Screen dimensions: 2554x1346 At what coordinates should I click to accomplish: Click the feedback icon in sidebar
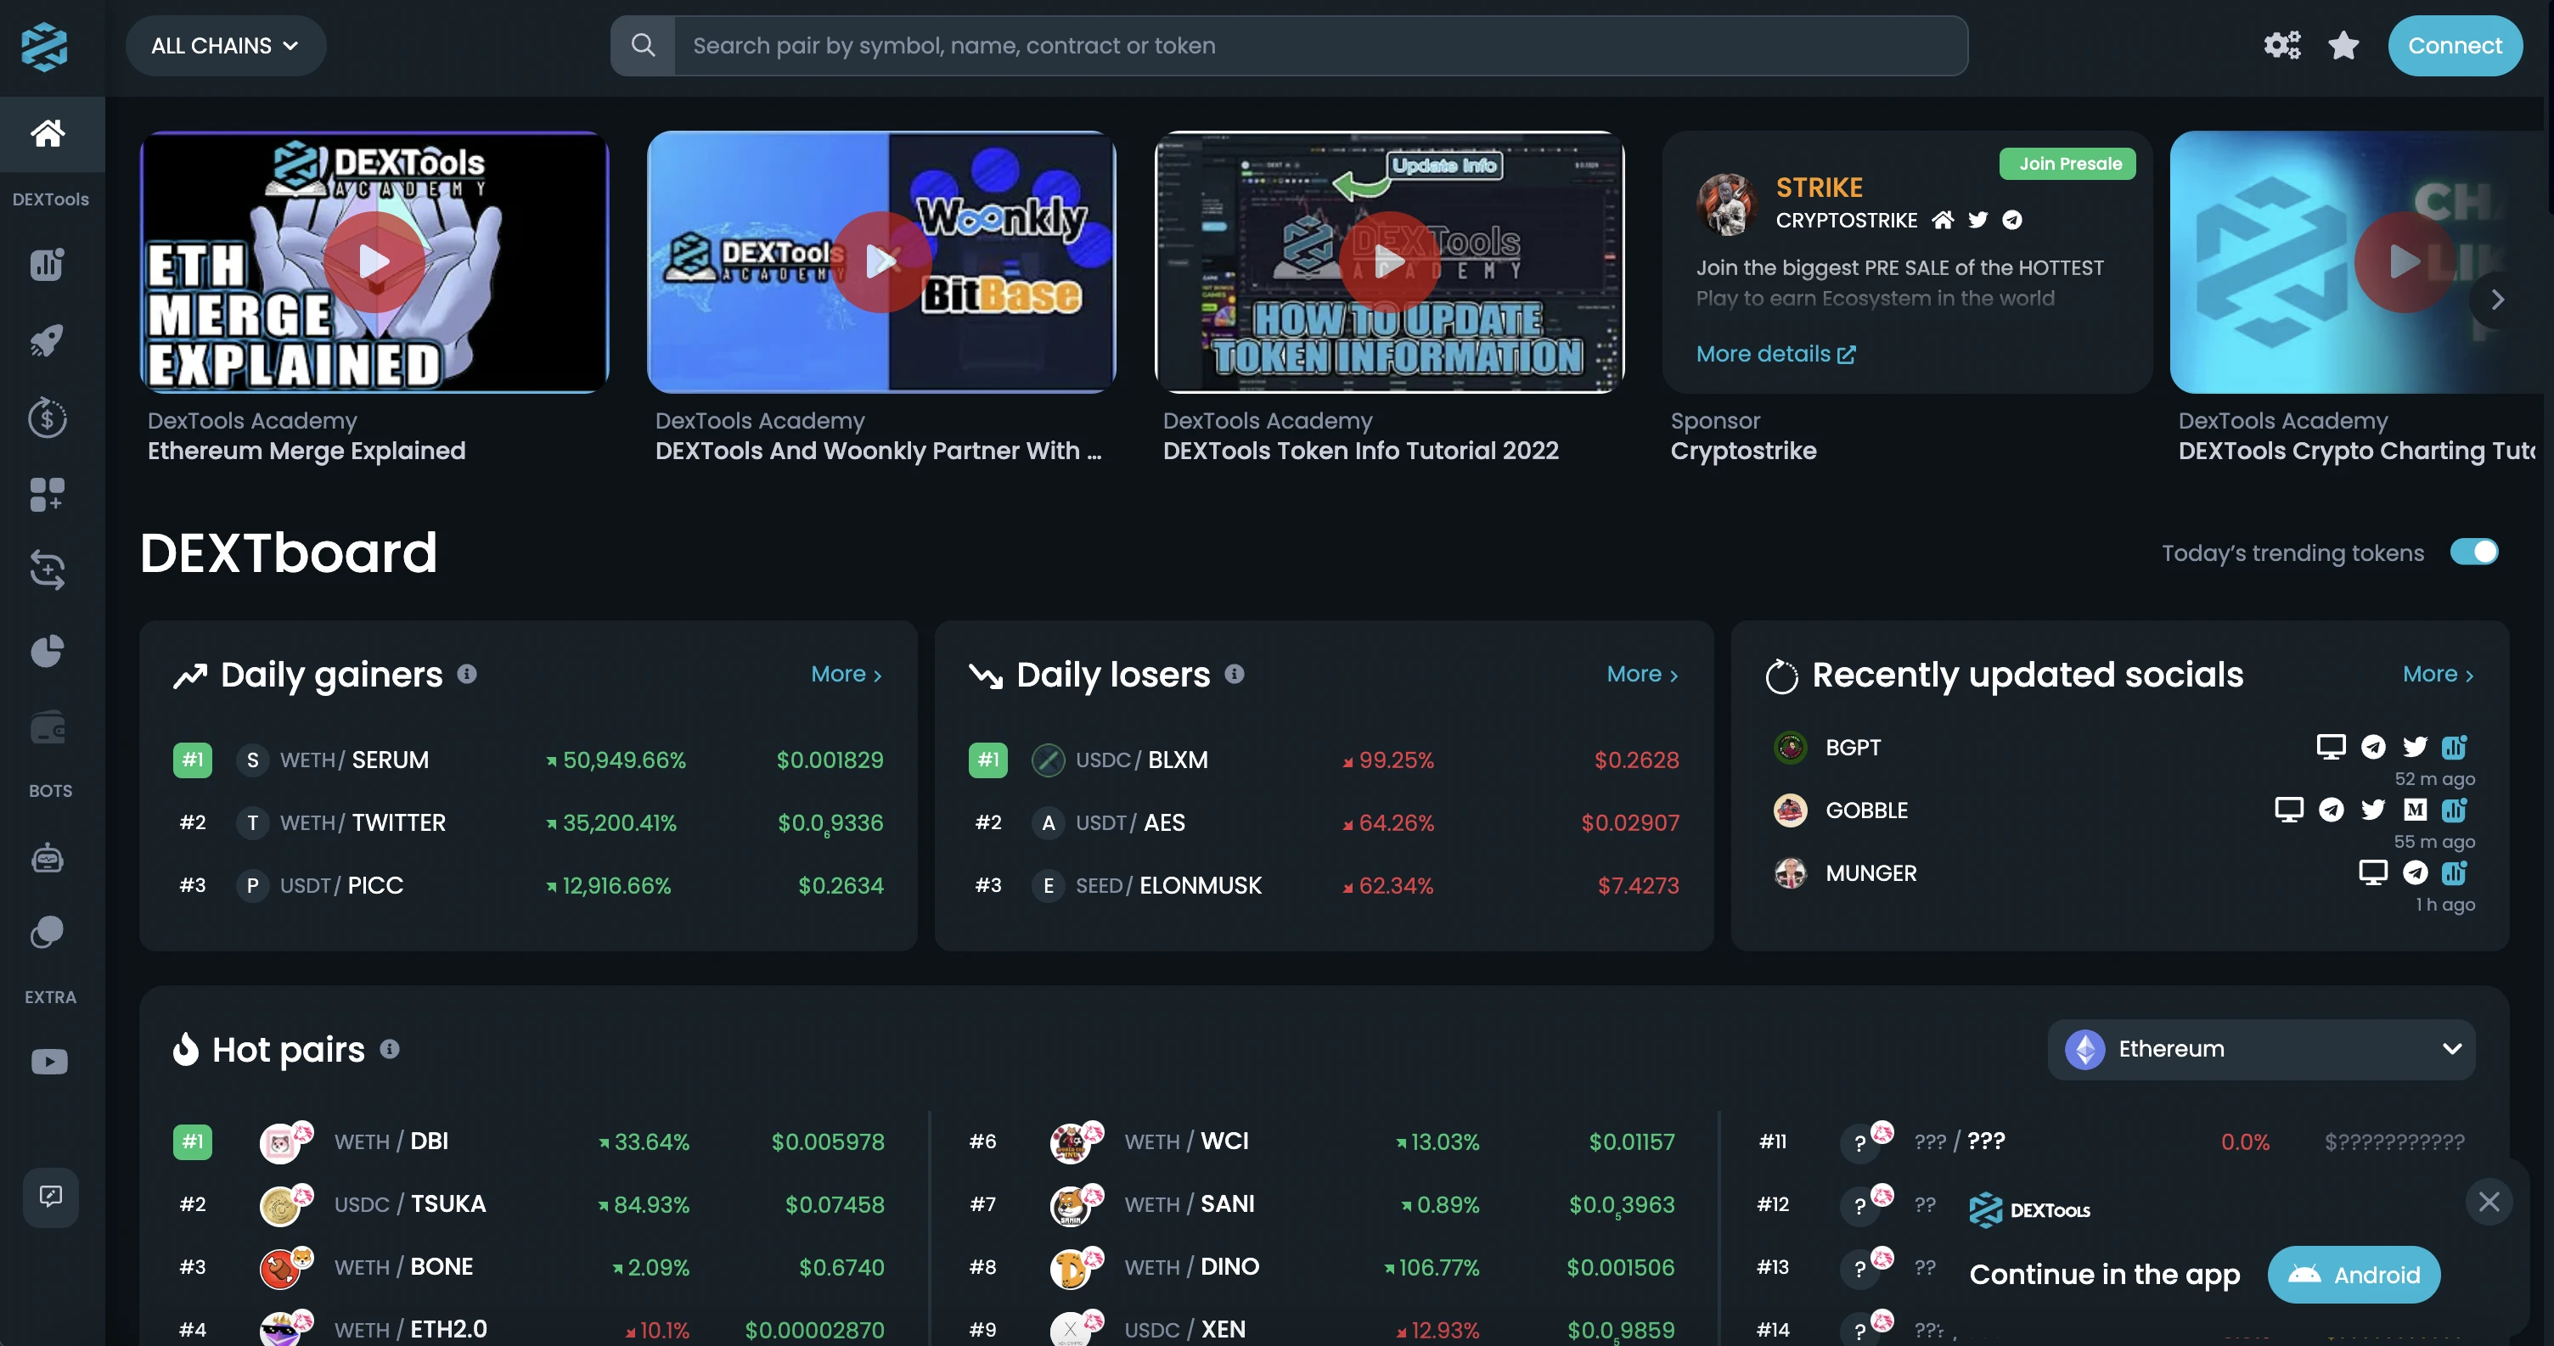(51, 1197)
